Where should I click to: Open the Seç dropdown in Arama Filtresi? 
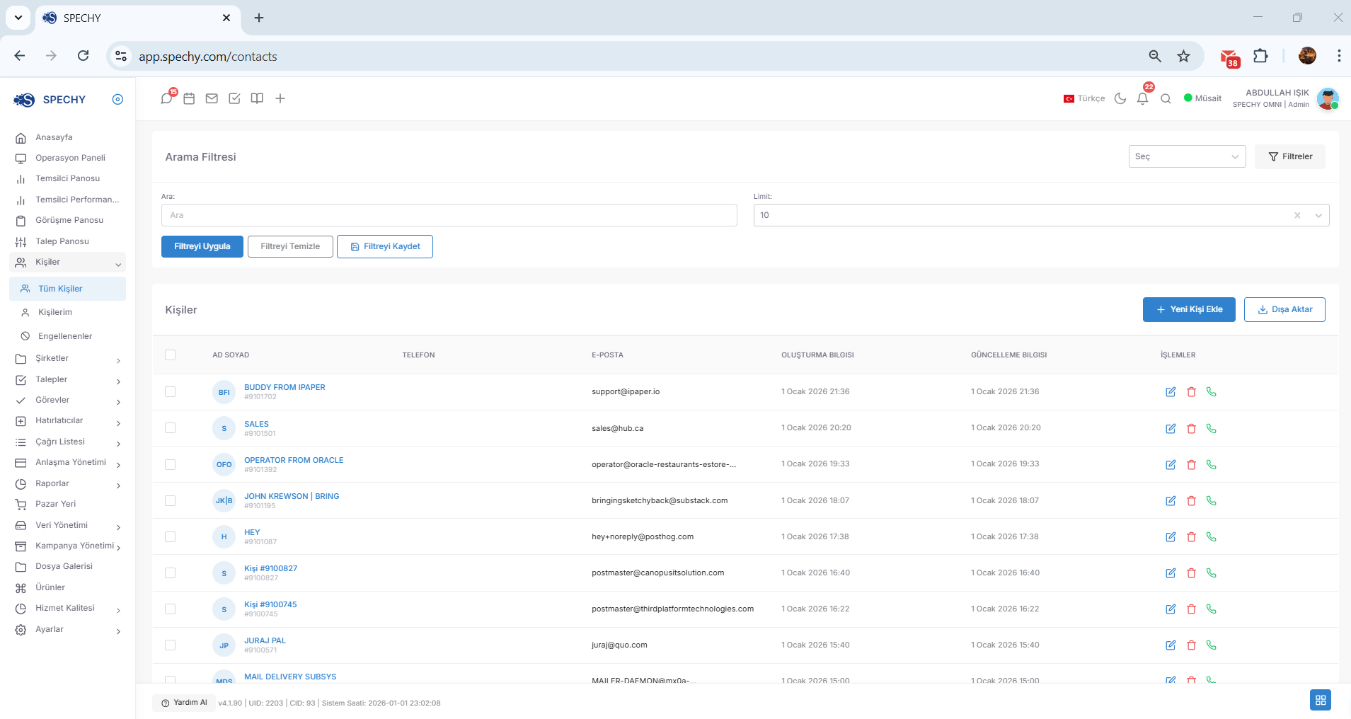pos(1187,156)
